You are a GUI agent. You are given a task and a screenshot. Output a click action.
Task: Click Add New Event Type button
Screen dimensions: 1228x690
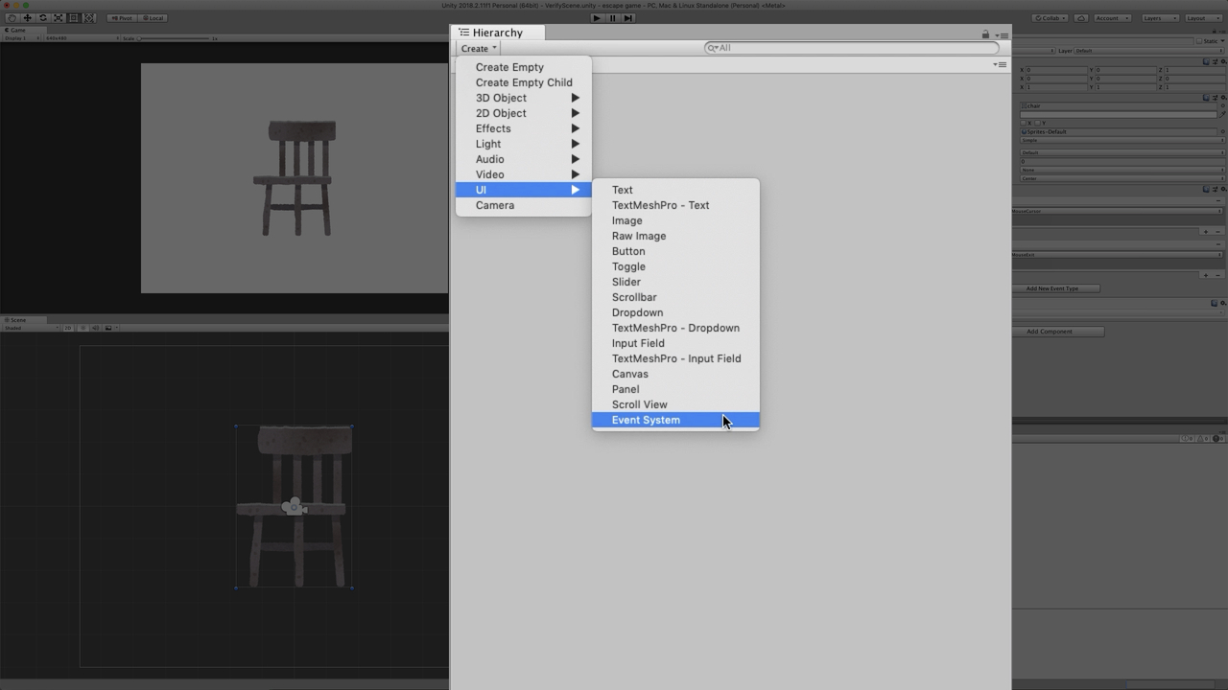[x=1052, y=288]
